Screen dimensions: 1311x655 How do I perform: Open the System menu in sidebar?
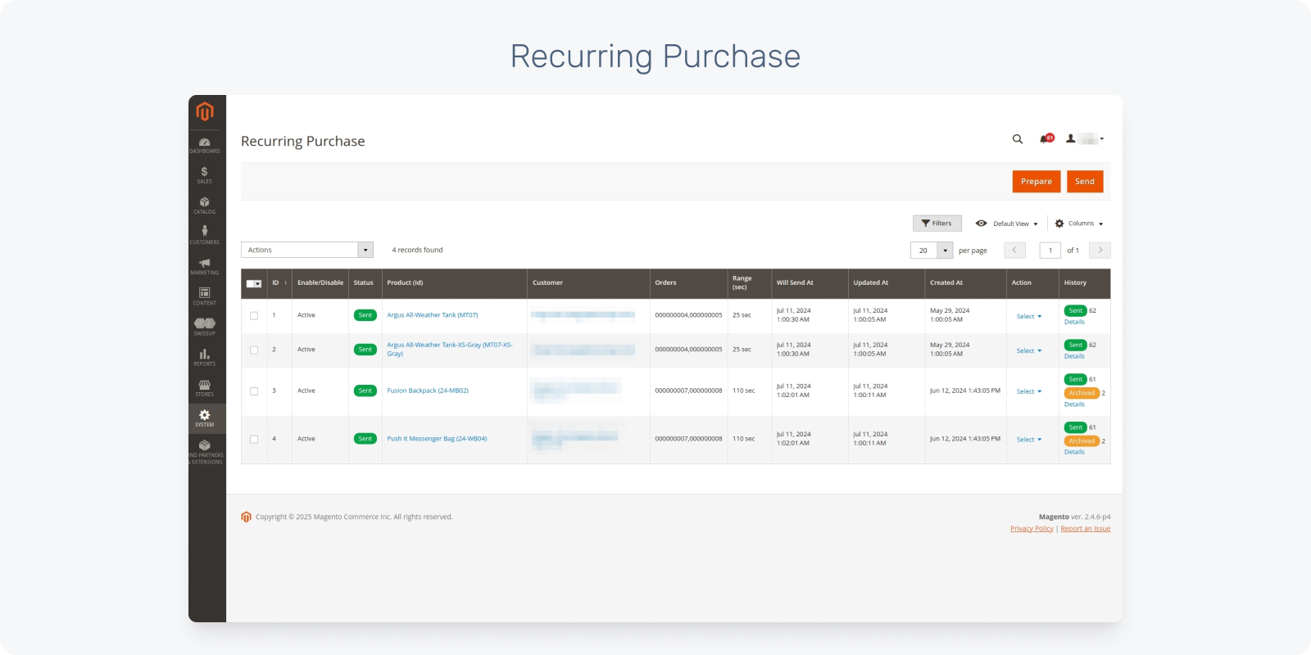click(x=204, y=418)
